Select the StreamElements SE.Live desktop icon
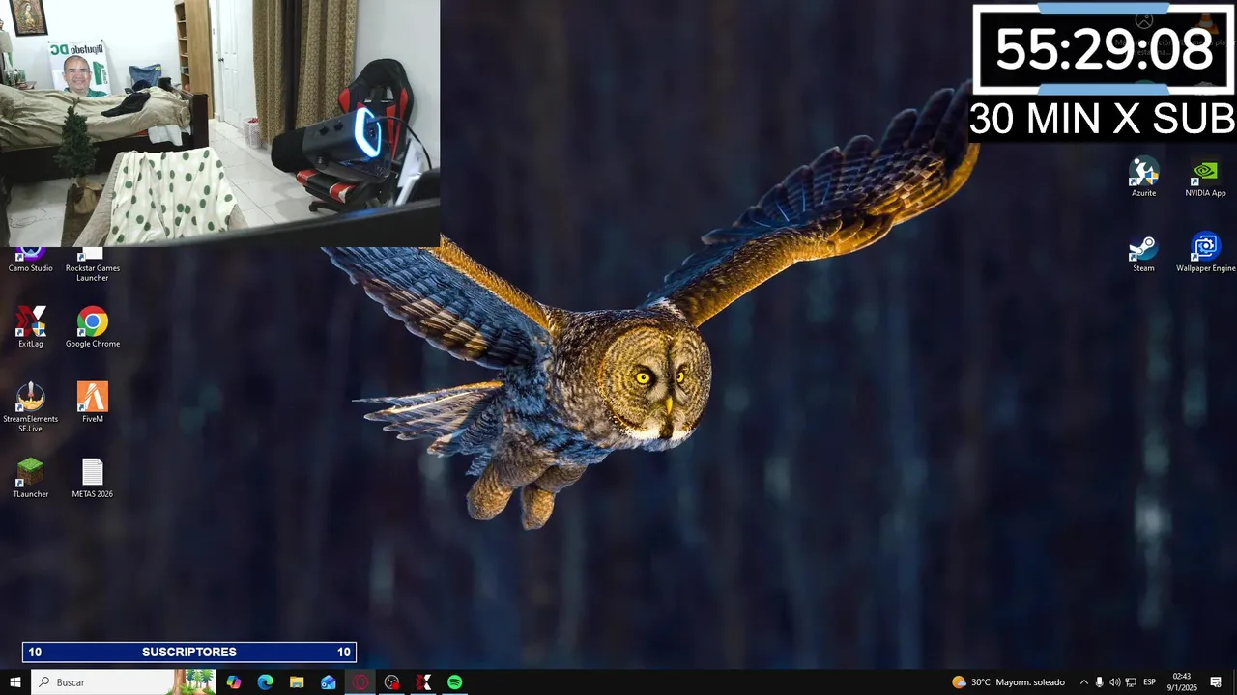Image resolution: width=1237 pixels, height=695 pixels. pyautogui.click(x=31, y=406)
